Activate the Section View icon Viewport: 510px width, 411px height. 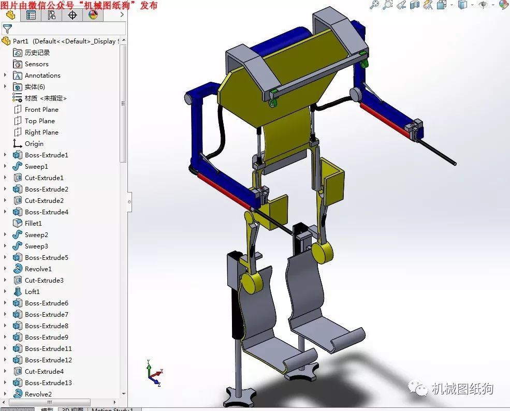pos(415,5)
